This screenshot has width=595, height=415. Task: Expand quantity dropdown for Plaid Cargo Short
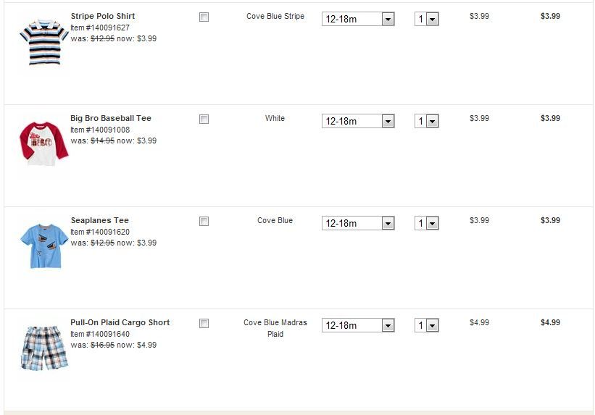[x=427, y=326]
